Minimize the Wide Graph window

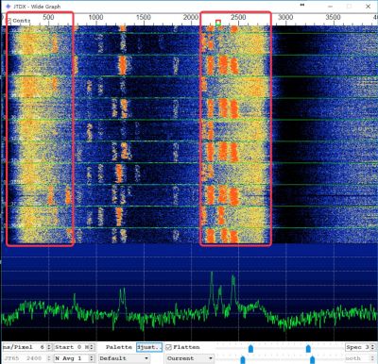[x=330, y=7]
